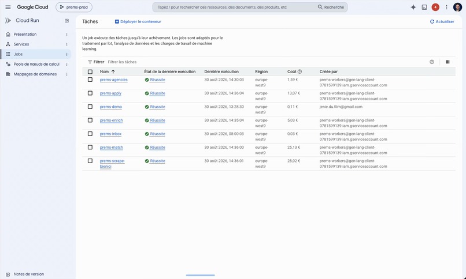Check the prems-scrape-bienici row checkbox

coord(90,161)
